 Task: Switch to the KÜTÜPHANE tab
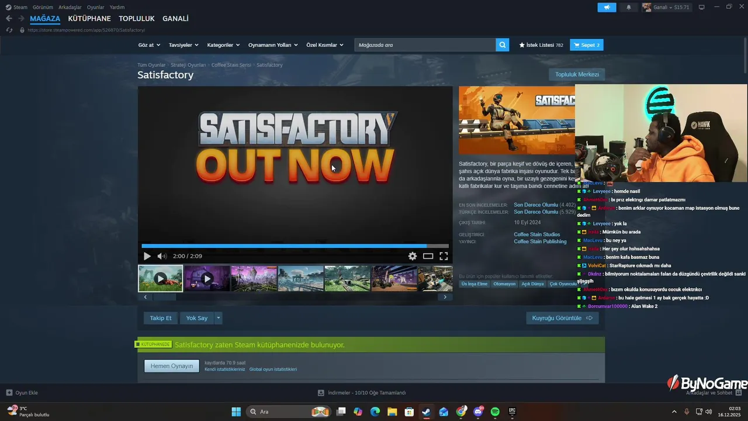pyautogui.click(x=89, y=19)
